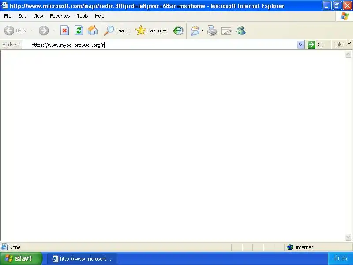
Task: Click the Mail envelope icon
Action: pos(195,30)
